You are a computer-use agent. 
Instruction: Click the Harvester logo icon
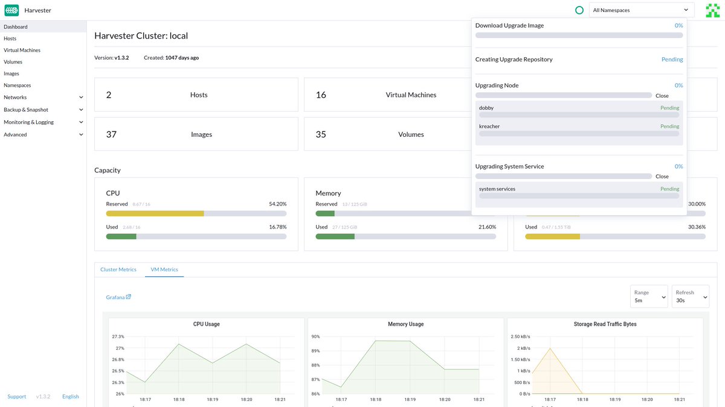pyautogui.click(x=11, y=10)
